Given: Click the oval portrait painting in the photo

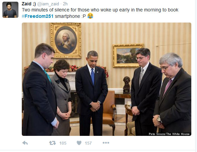Looking at the screenshot, I should click(66, 40).
